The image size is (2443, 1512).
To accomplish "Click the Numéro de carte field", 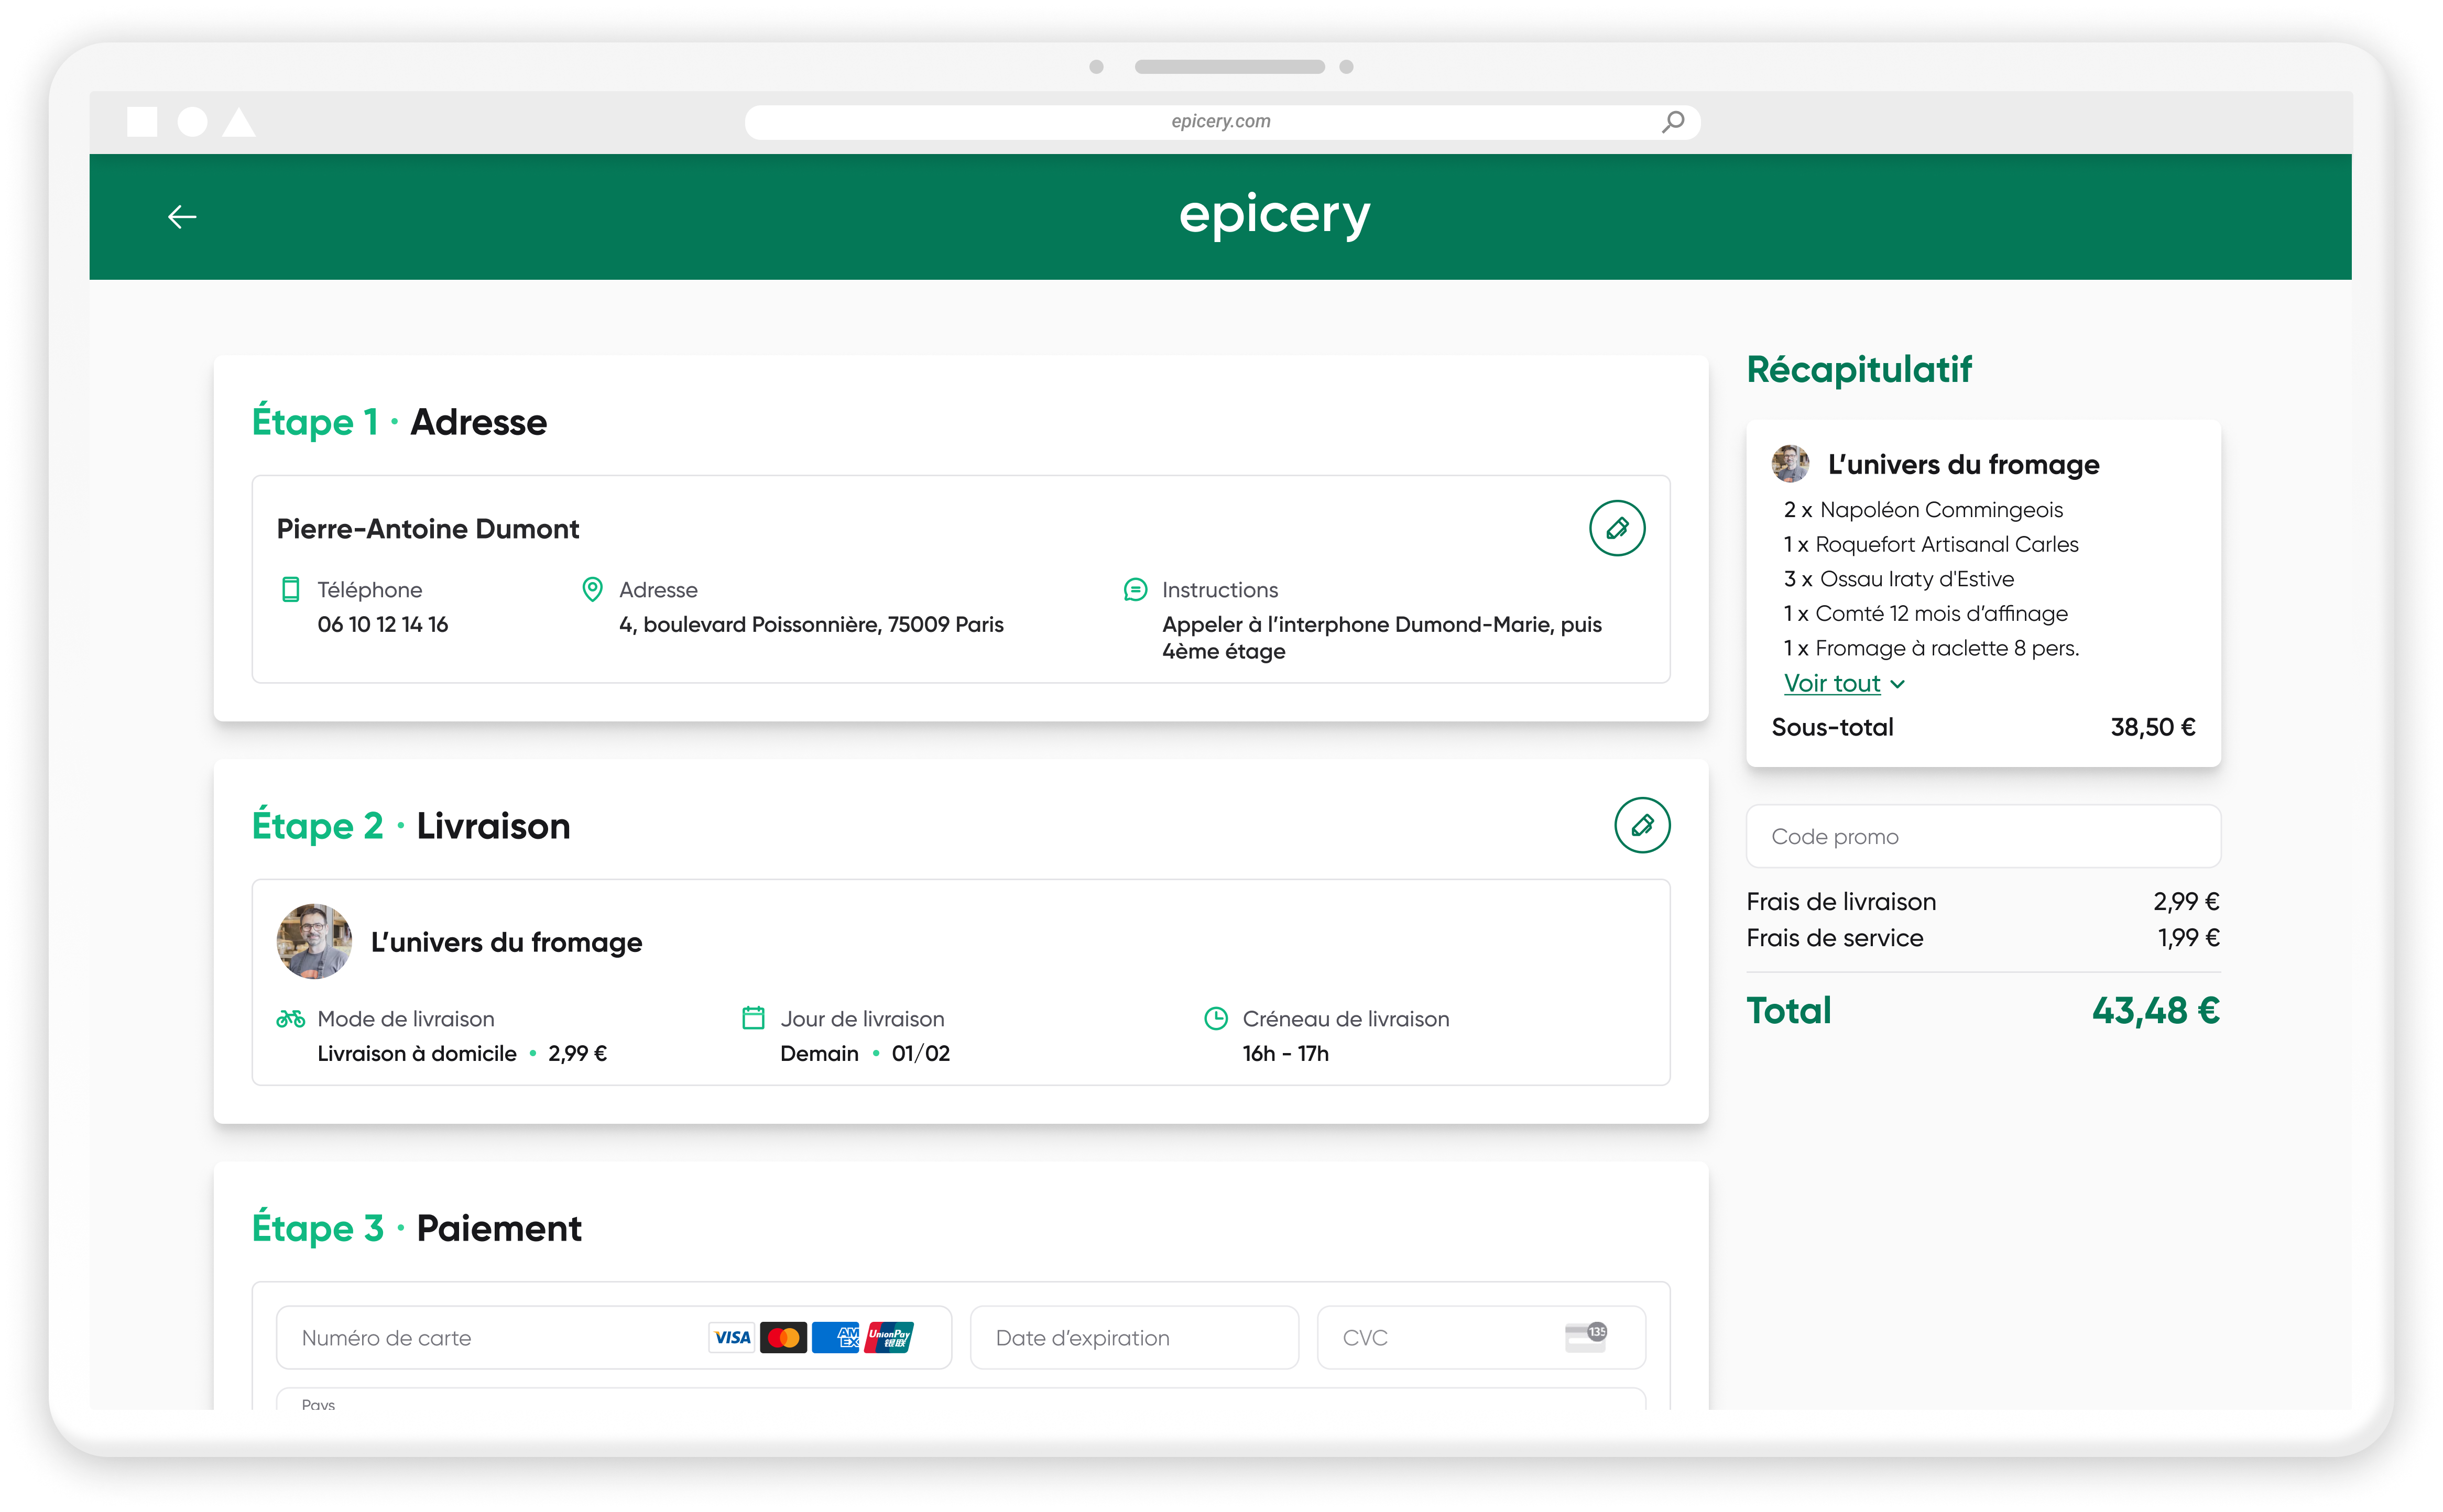I will click(x=490, y=1337).
